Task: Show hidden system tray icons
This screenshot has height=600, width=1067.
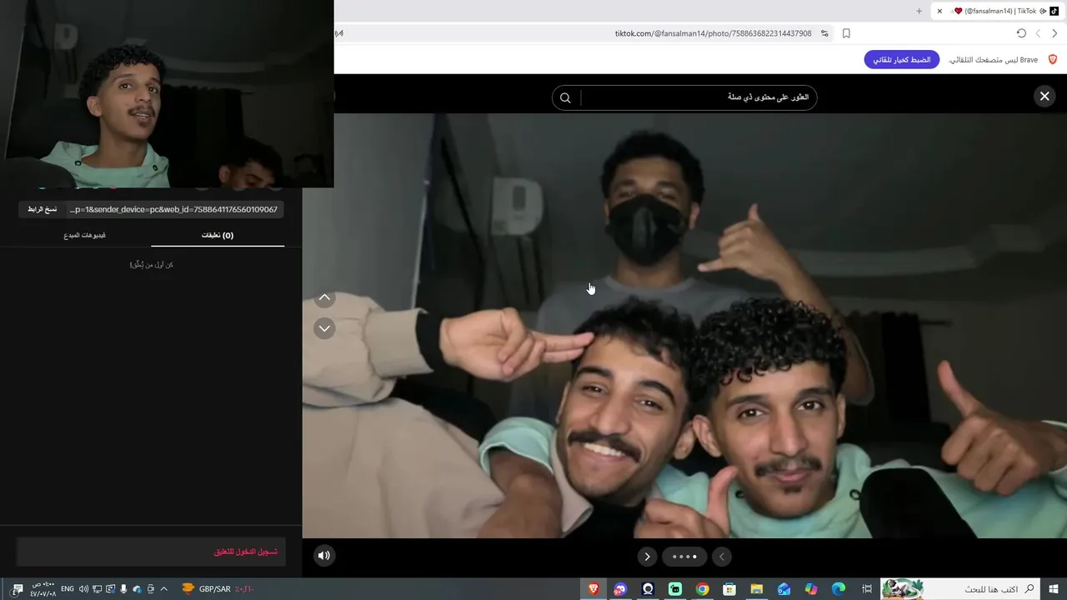Action: 163,589
